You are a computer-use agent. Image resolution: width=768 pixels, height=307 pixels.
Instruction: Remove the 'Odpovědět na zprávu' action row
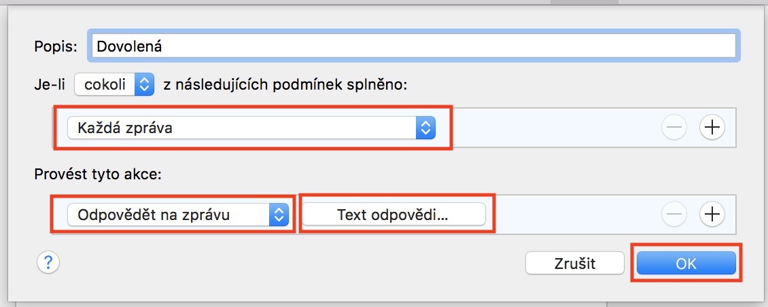coord(674,215)
